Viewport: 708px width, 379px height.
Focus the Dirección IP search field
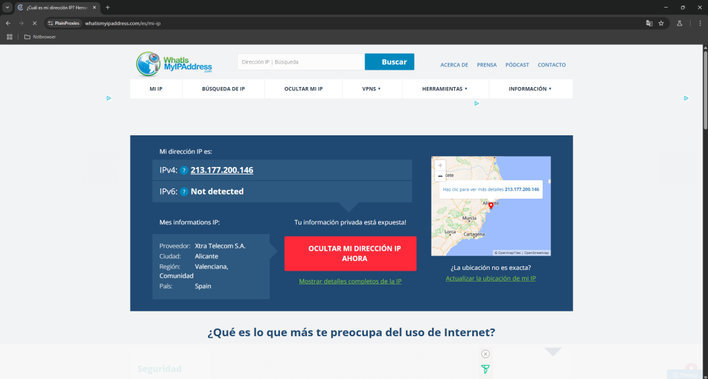(301, 61)
